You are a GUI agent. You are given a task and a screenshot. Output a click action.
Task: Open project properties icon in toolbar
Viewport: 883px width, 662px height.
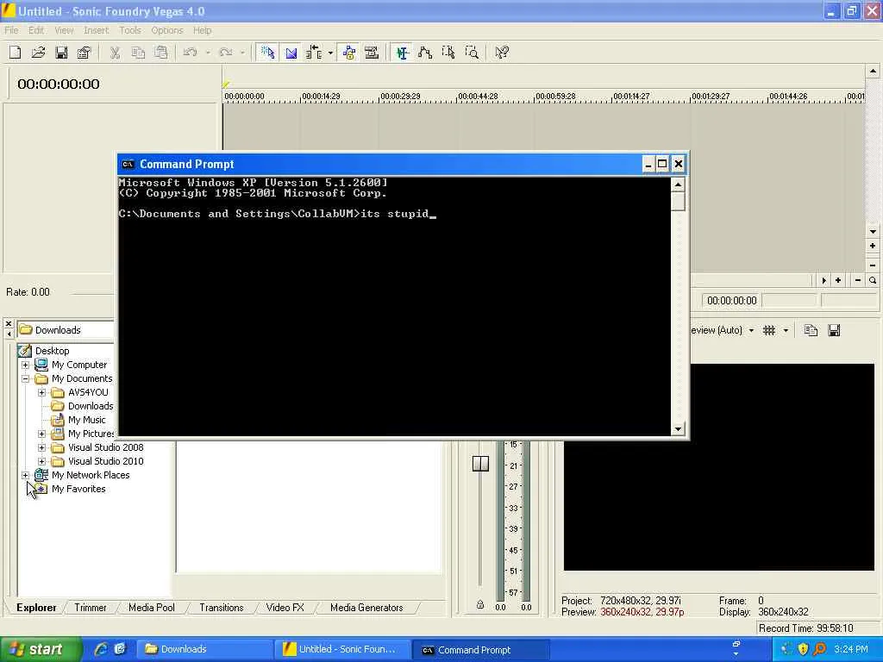click(x=84, y=53)
